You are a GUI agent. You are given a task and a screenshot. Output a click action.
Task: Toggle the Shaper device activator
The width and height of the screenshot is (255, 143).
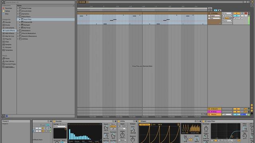[139, 121]
